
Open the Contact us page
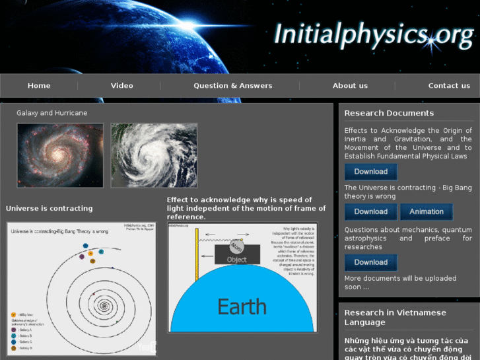(449, 86)
